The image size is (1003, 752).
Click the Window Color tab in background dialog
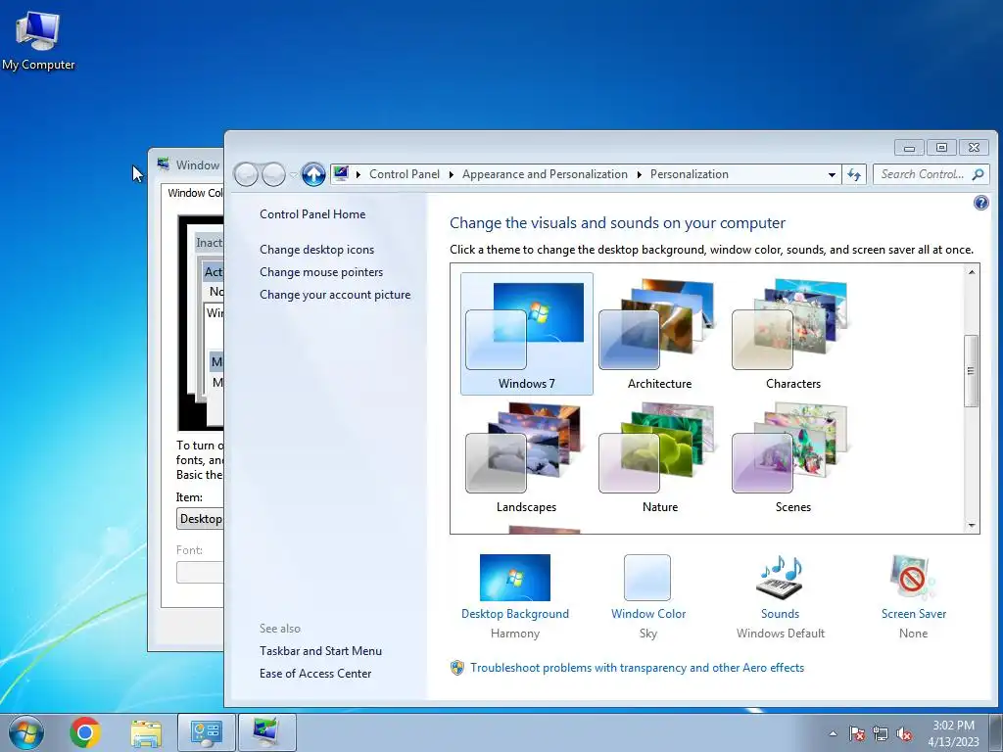195,193
